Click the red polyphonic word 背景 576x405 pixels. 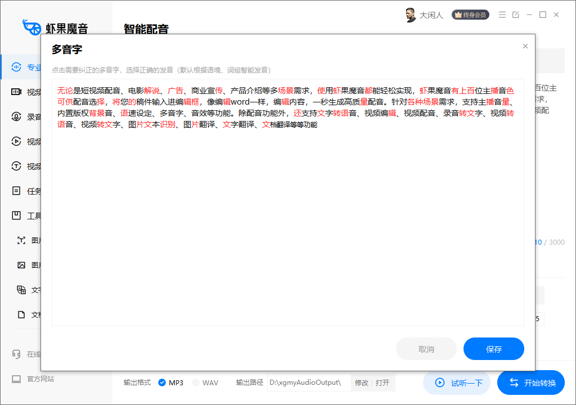pyautogui.click(x=97, y=113)
